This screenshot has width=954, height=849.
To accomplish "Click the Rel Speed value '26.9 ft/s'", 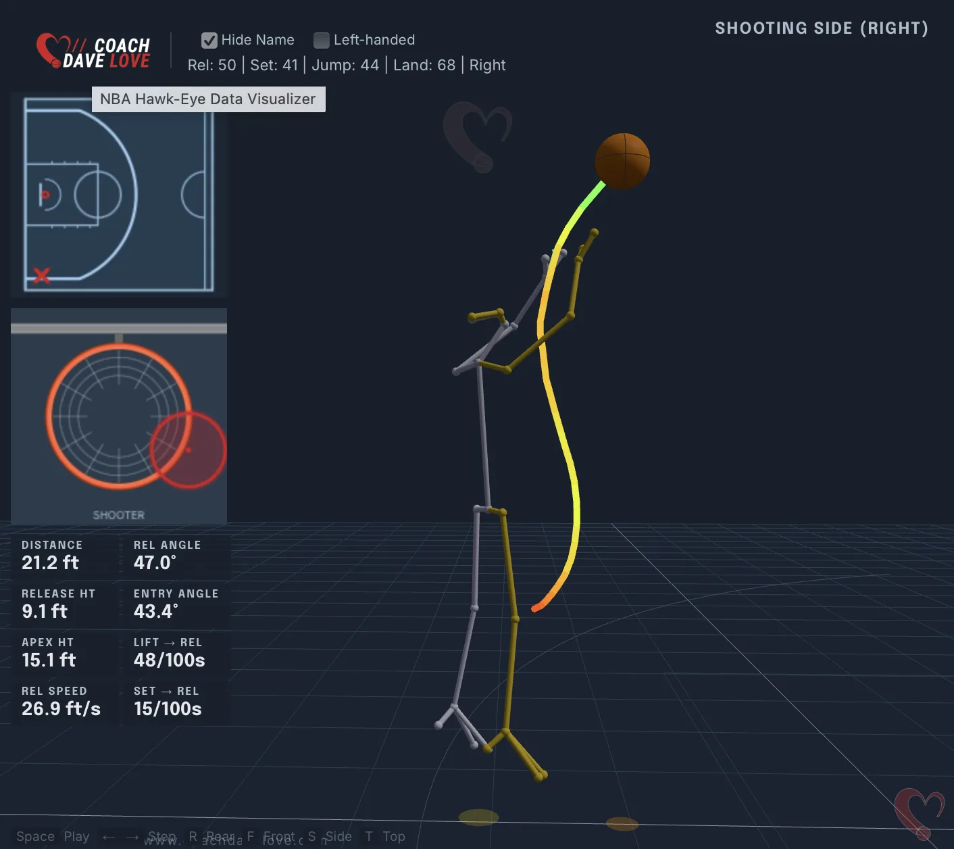I will tap(61, 708).
